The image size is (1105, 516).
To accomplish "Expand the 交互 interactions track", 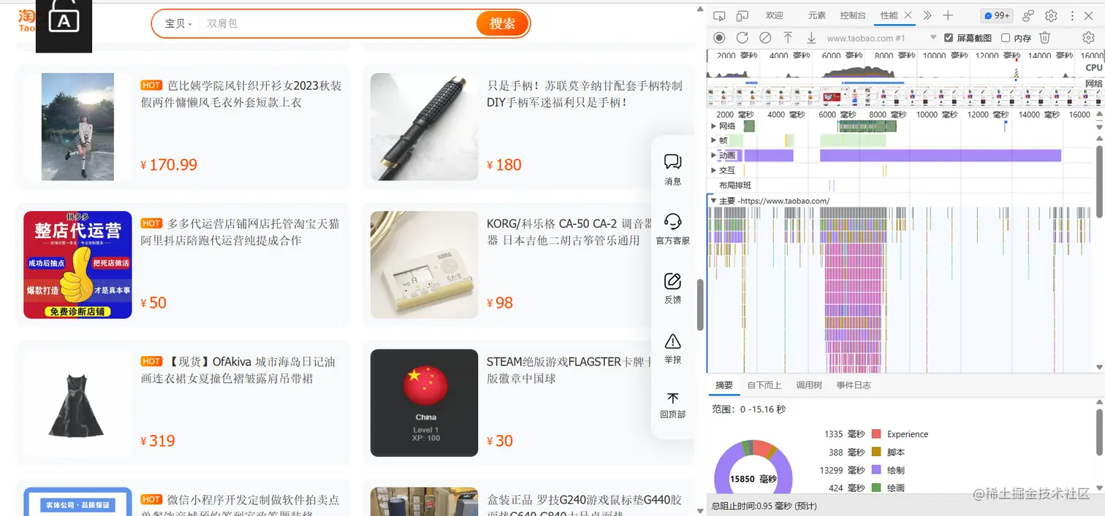I will pos(714,170).
